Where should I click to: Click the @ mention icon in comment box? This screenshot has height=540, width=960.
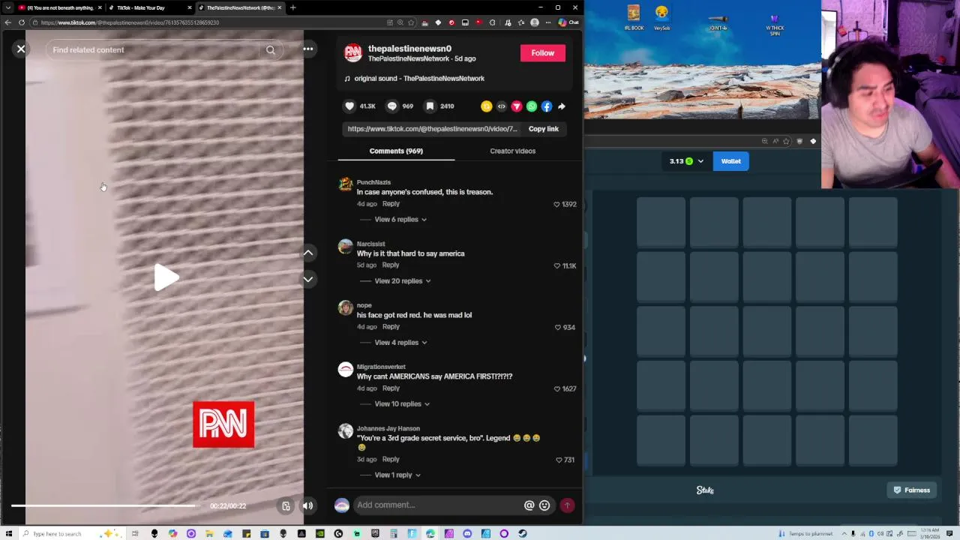click(x=529, y=505)
